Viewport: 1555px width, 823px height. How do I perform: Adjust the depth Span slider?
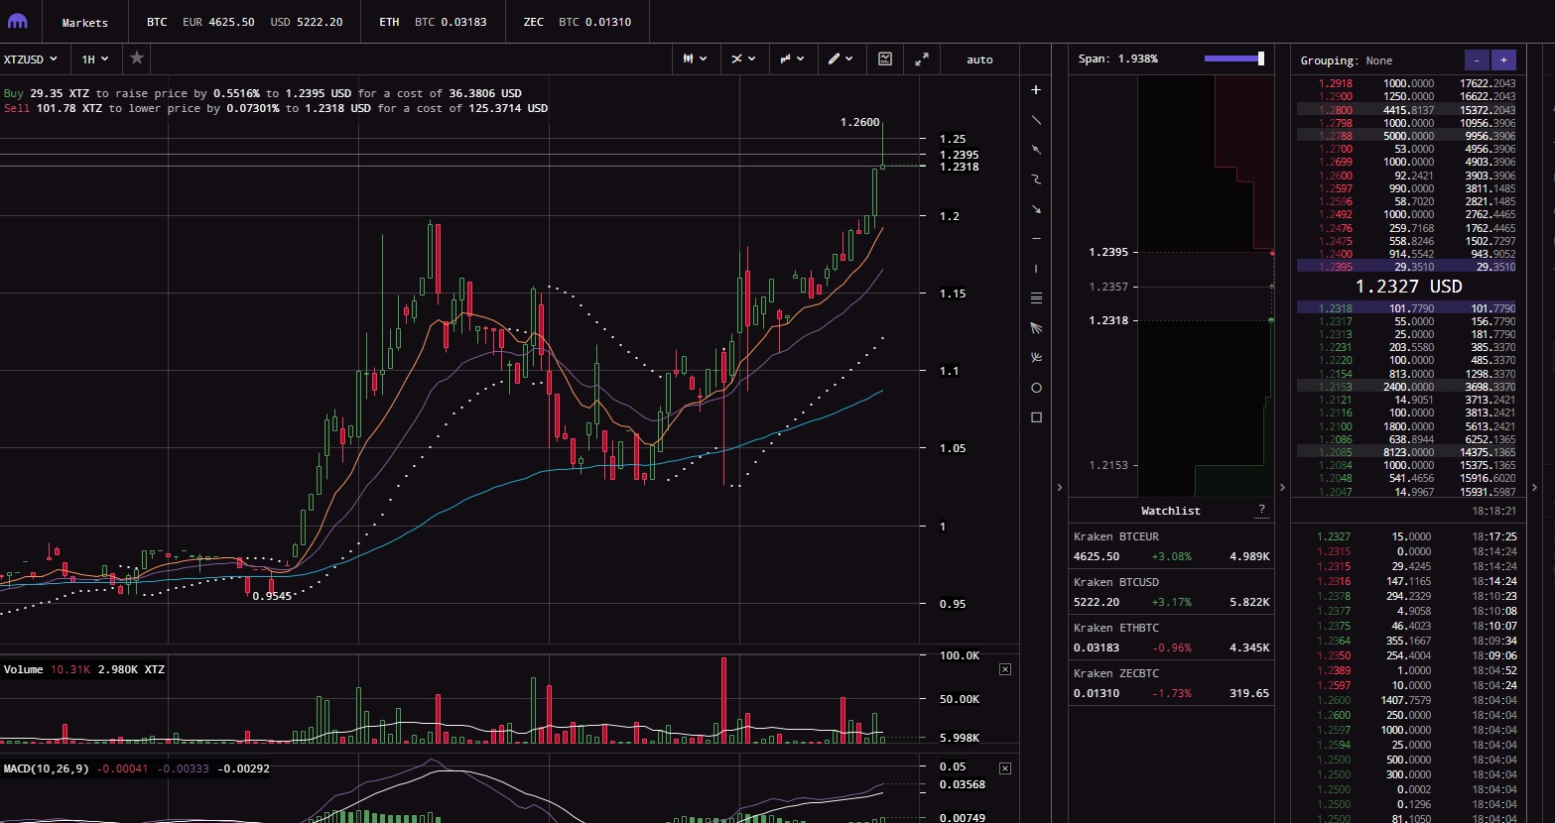click(1234, 59)
